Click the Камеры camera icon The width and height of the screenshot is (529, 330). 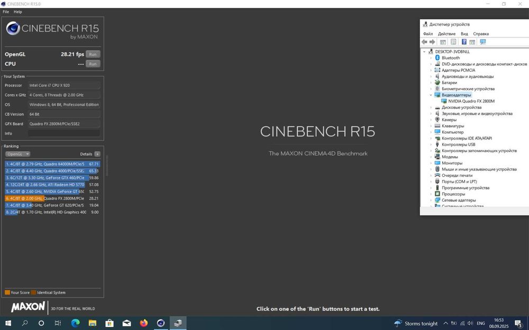pos(437,119)
